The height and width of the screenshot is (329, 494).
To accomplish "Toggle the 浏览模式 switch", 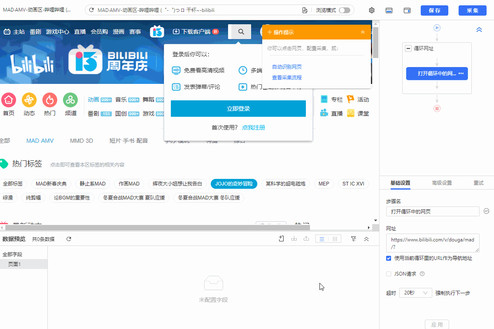I will click(x=345, y=10).
